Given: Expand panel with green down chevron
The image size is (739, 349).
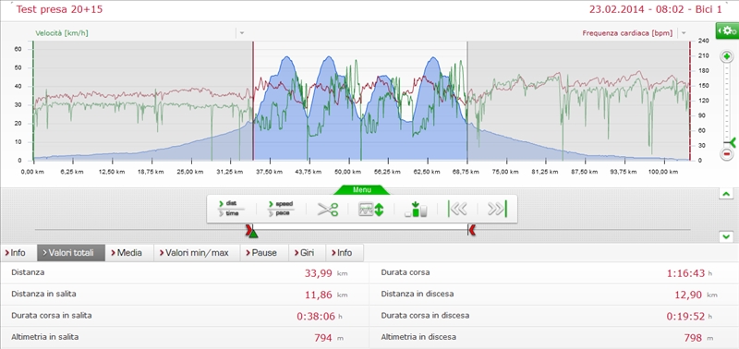Looking at the screenshot, I should (x=726, y=236).
